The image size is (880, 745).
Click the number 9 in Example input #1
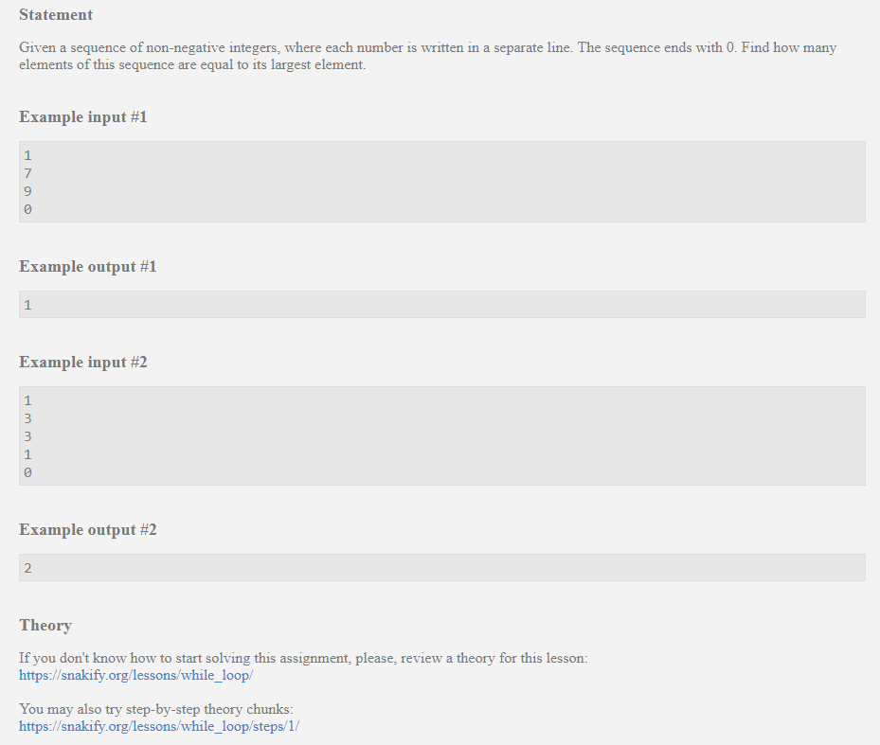click(x=28, y=191)
